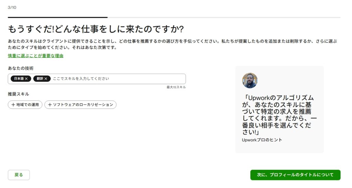Image resolution: width=352 pixels, height=188 pixels.
Task: Click the あなたの技術 field label
Action: pyautogui.click(x=21, y=69)
